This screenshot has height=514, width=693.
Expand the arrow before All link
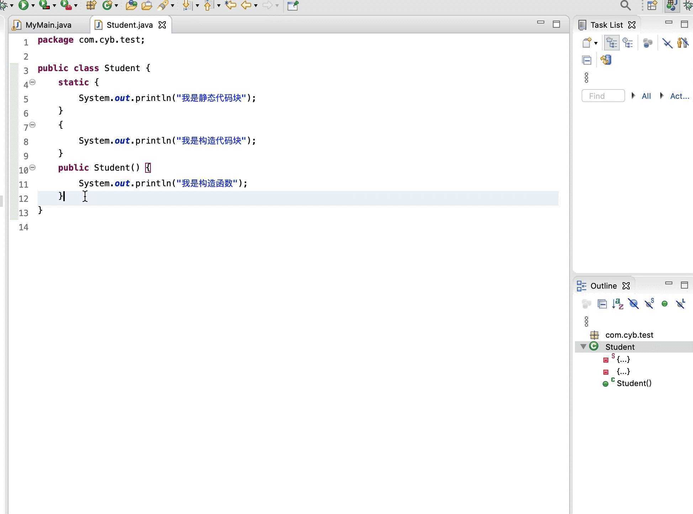[633, 96]
